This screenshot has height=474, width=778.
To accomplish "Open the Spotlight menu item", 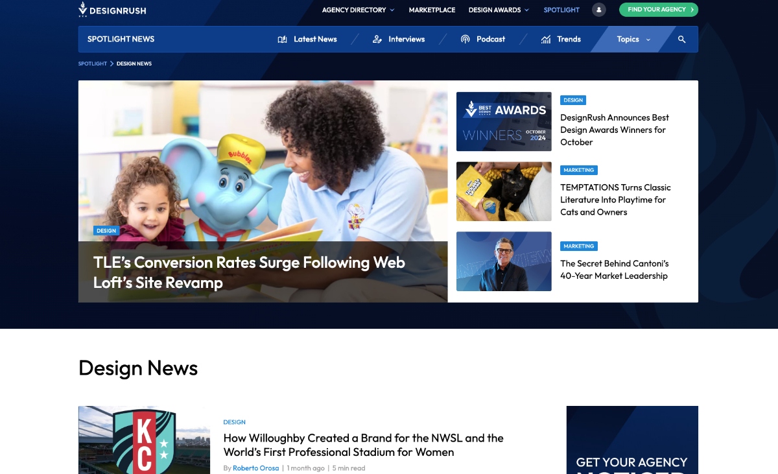I will [561, 10].
